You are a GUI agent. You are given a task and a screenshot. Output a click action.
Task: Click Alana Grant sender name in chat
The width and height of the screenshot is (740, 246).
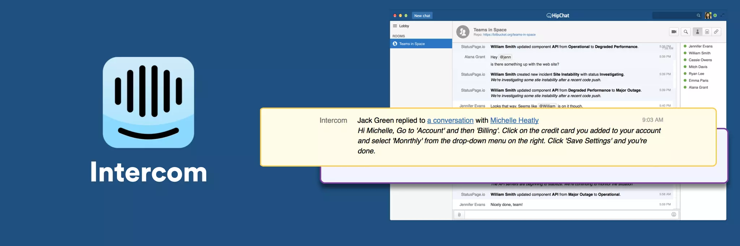pos(474,57)
